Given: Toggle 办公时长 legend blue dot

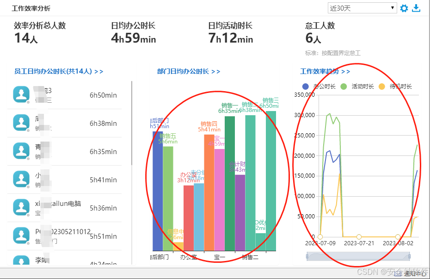Looking at the screenshot, I should (306, 87).
